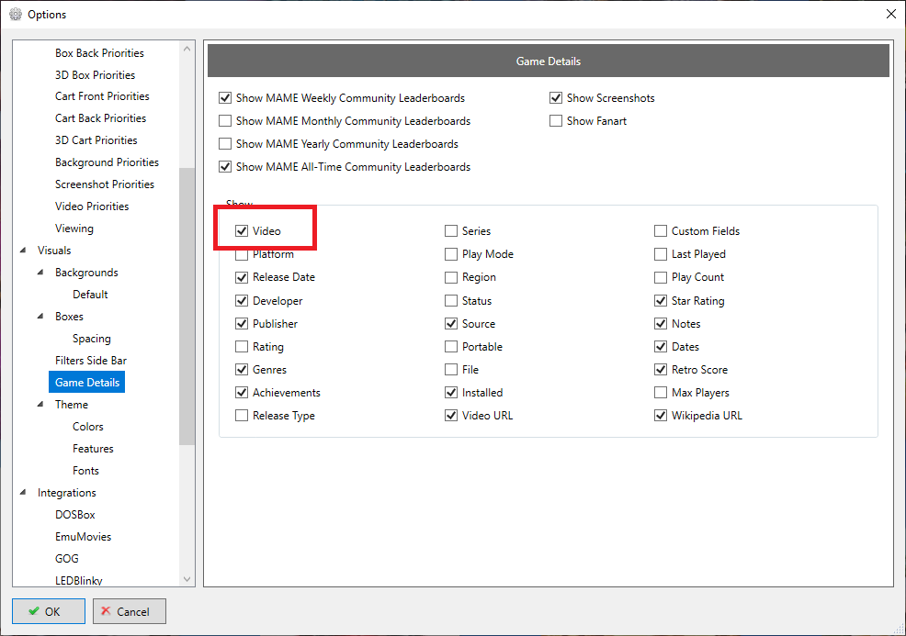The width and height of the screenshot is (906, 636).
Task: Check the Region checkbox
Action: (x=451, y=277)
